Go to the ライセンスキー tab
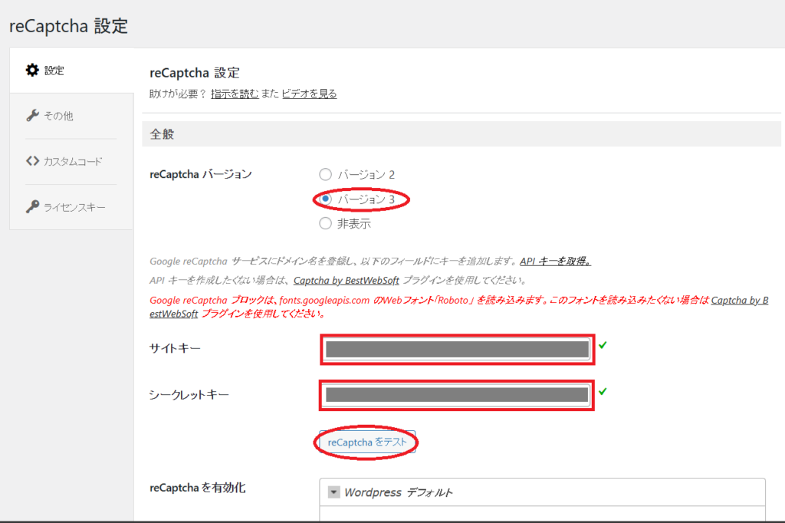785x523 pixels. [74, 207]
